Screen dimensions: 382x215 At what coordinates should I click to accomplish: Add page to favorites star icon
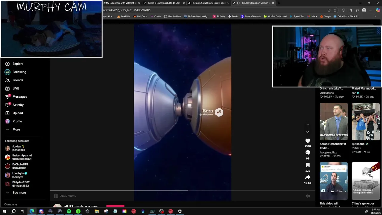point(335,10)
